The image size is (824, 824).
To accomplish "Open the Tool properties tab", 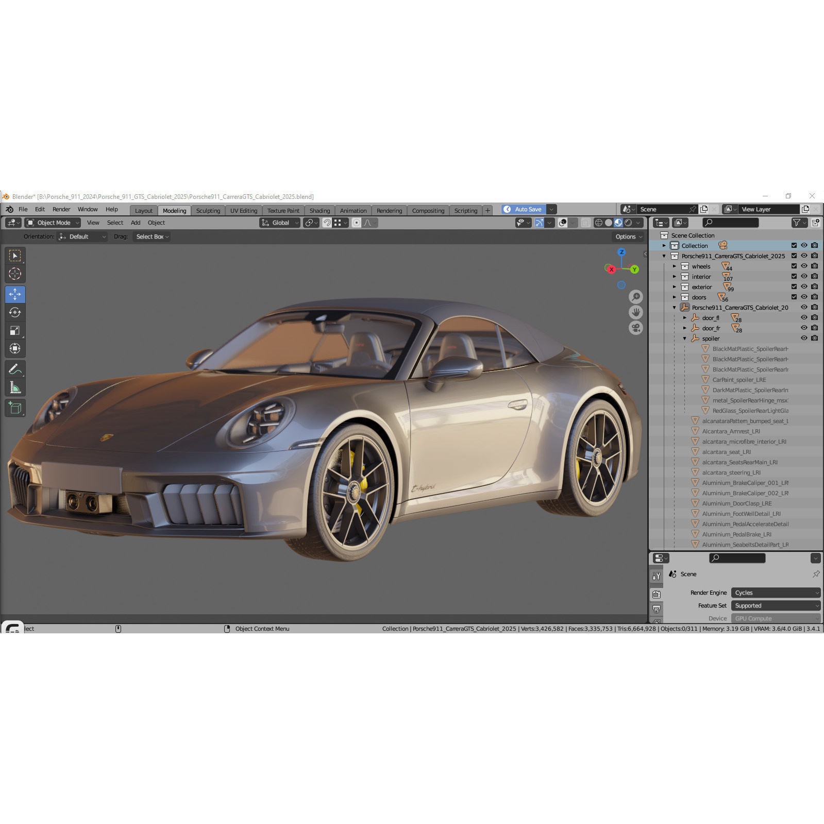I will [657, 576].
